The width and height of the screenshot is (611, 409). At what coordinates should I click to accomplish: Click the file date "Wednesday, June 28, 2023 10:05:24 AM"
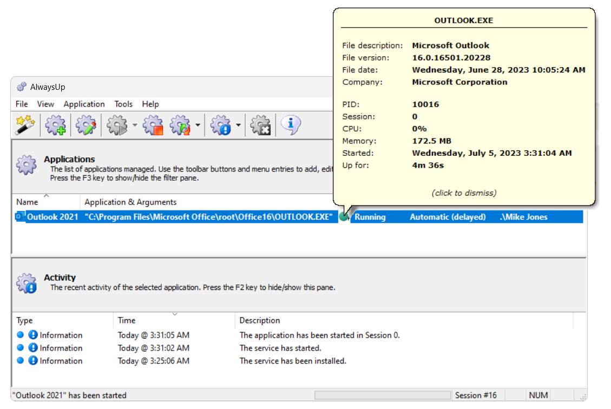coord(499,70)
